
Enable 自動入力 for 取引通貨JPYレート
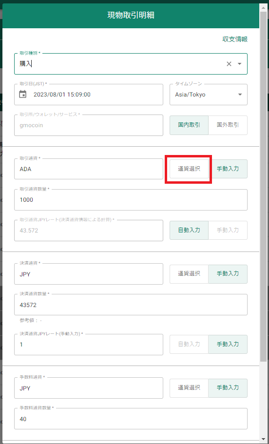point(189,230)
